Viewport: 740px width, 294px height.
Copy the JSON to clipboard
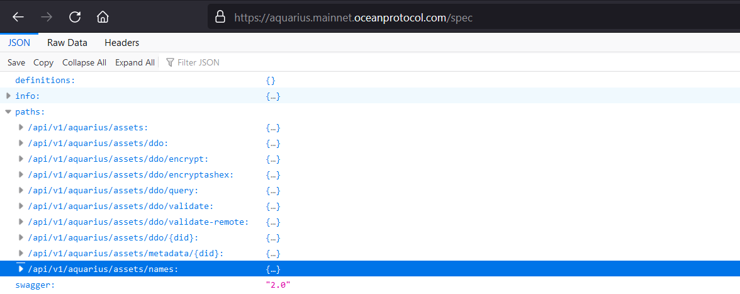43,62
